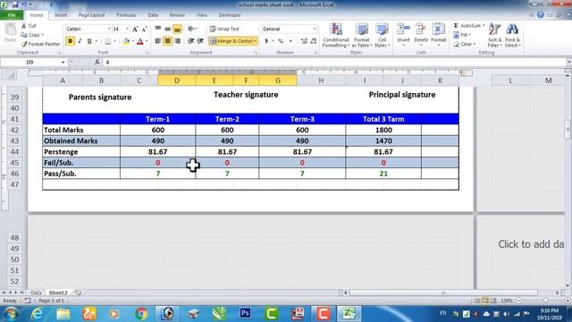Click the Format Painter tool
The image size is (572, 322).
coord(40,44)
